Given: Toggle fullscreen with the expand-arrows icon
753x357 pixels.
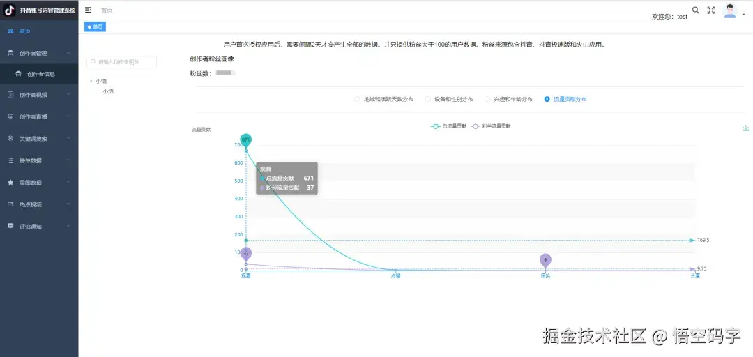Looking at the screenshot, I should tap(711, 10).
